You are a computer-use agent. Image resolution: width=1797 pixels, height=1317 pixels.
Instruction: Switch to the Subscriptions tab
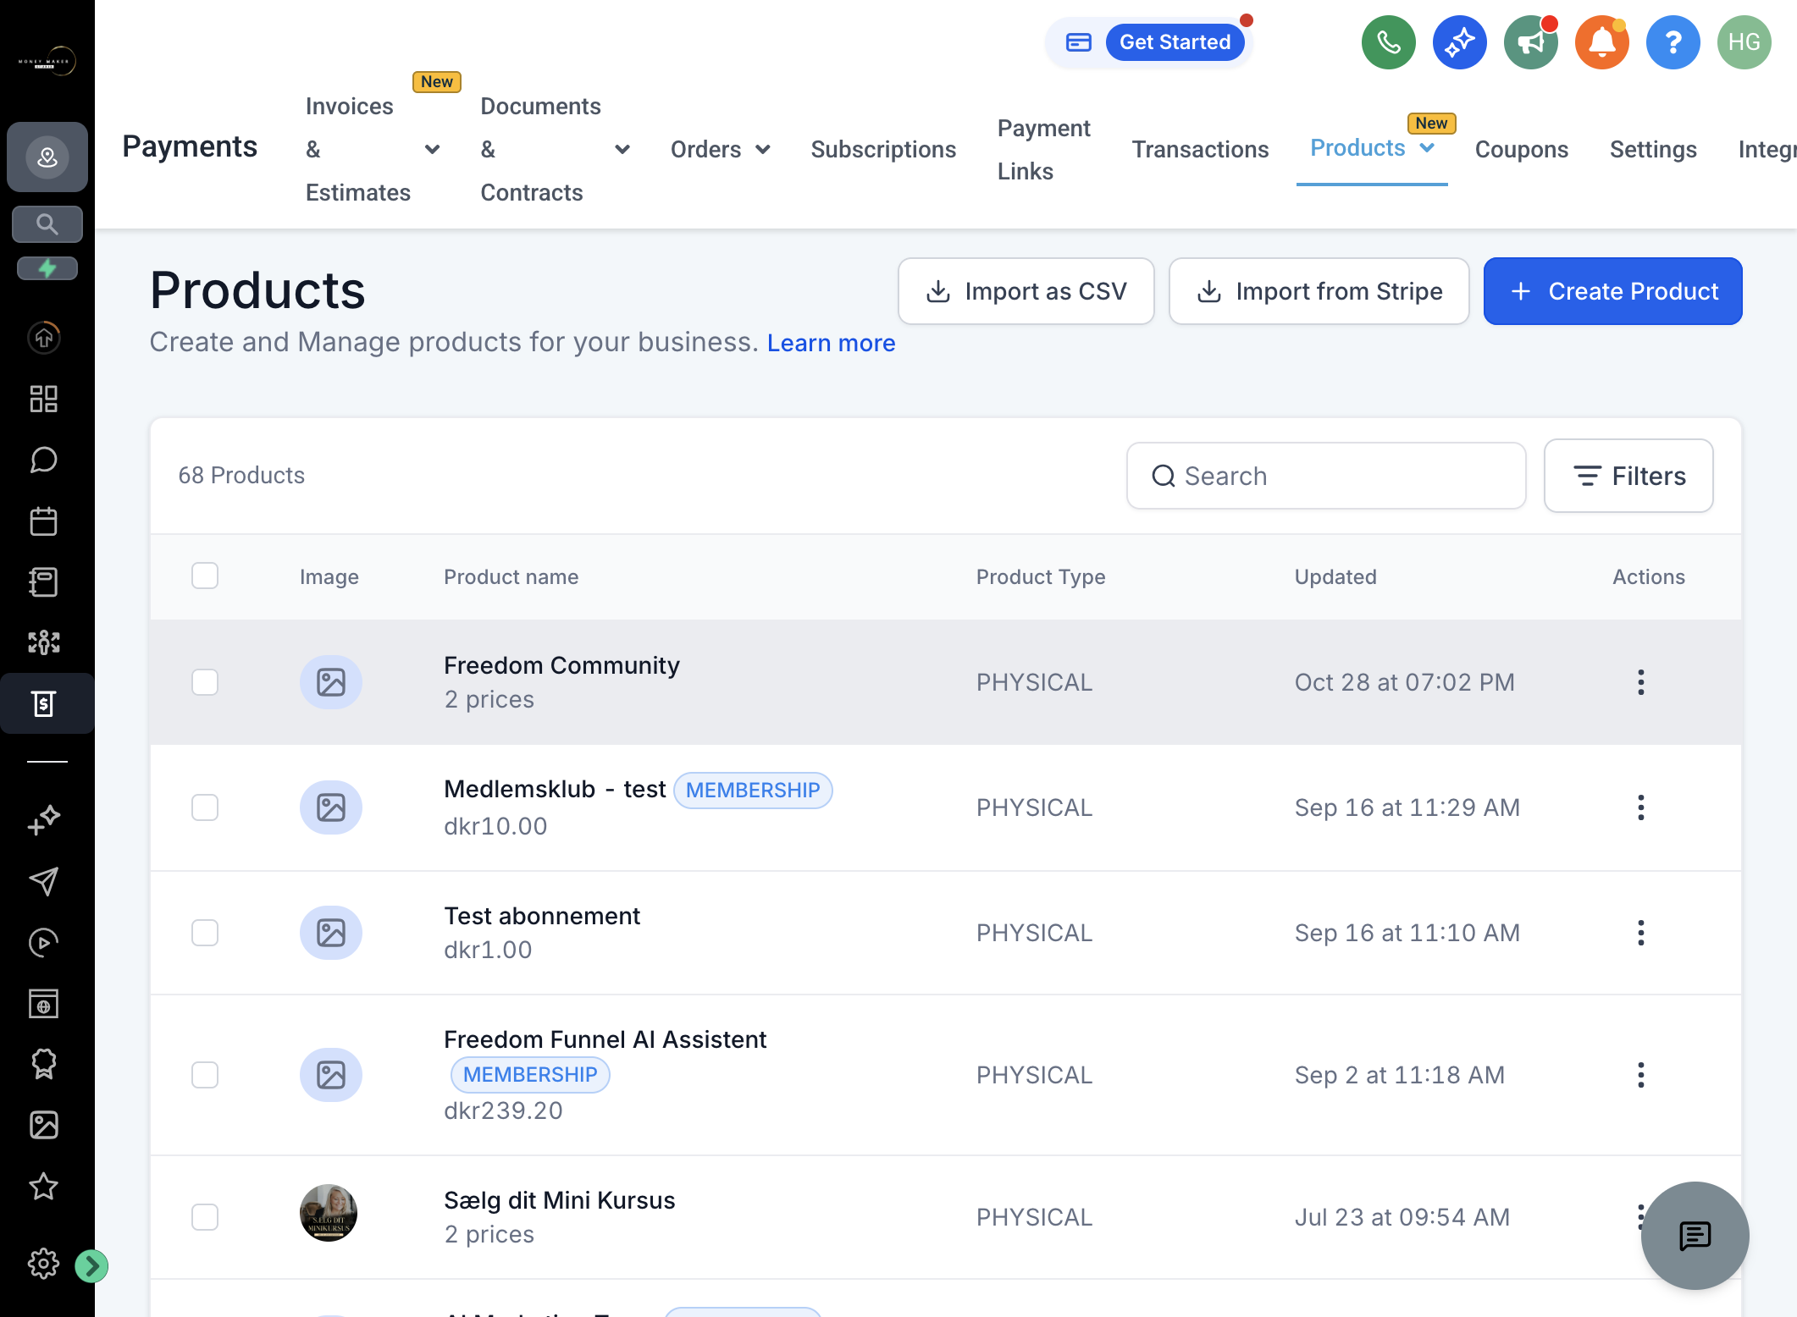coord(883,150)
